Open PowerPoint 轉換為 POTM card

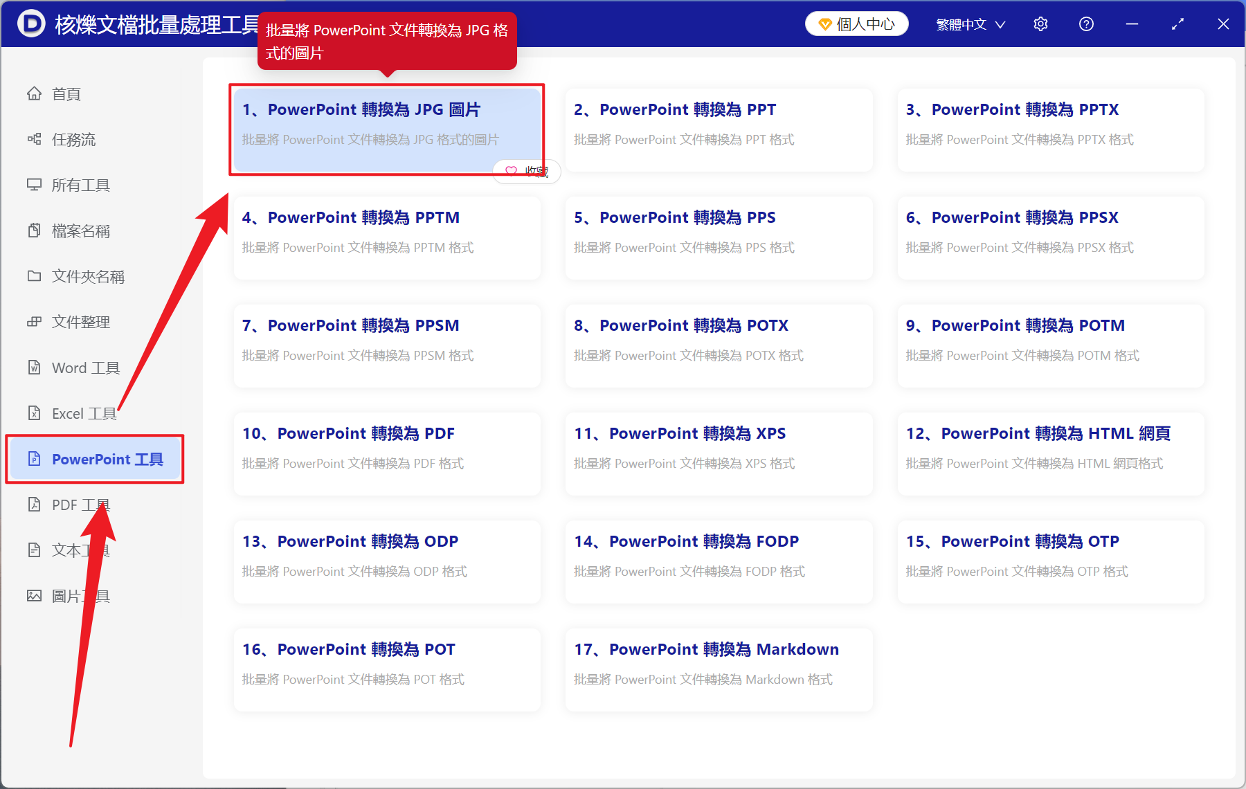[1051, 346]
